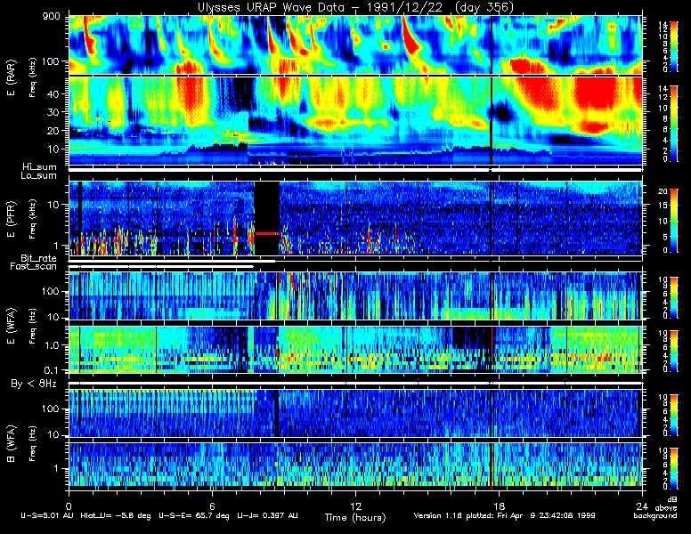
Task: Click the time axis tick '18'
Action: [x=499, y=506]
